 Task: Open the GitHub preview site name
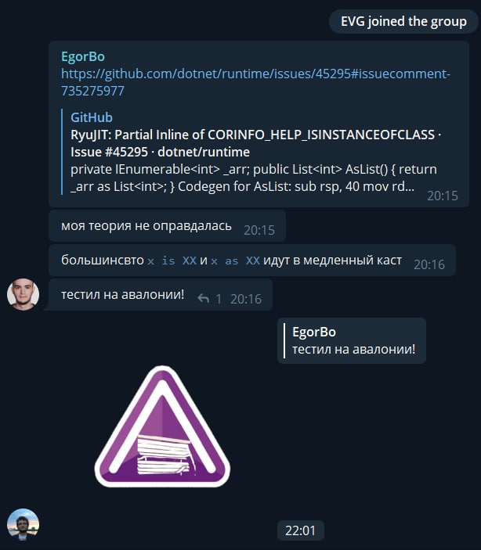click(x=92, y=117)
